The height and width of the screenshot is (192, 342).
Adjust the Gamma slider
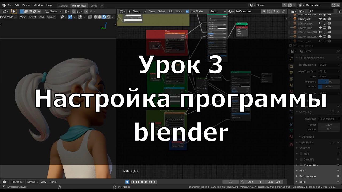(x=329, y=87)
